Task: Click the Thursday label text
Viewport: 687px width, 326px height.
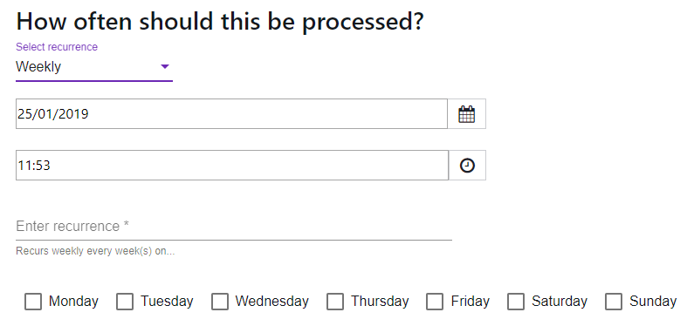Action: (x=380, y=302)
